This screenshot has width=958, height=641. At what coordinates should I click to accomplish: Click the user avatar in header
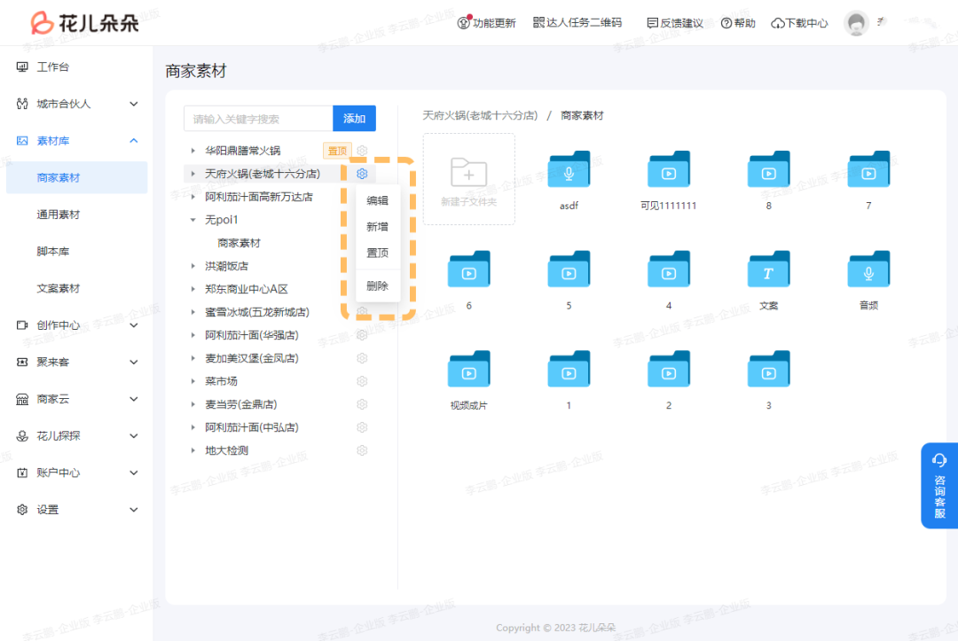pyautogui.click(x=856, y=23)
